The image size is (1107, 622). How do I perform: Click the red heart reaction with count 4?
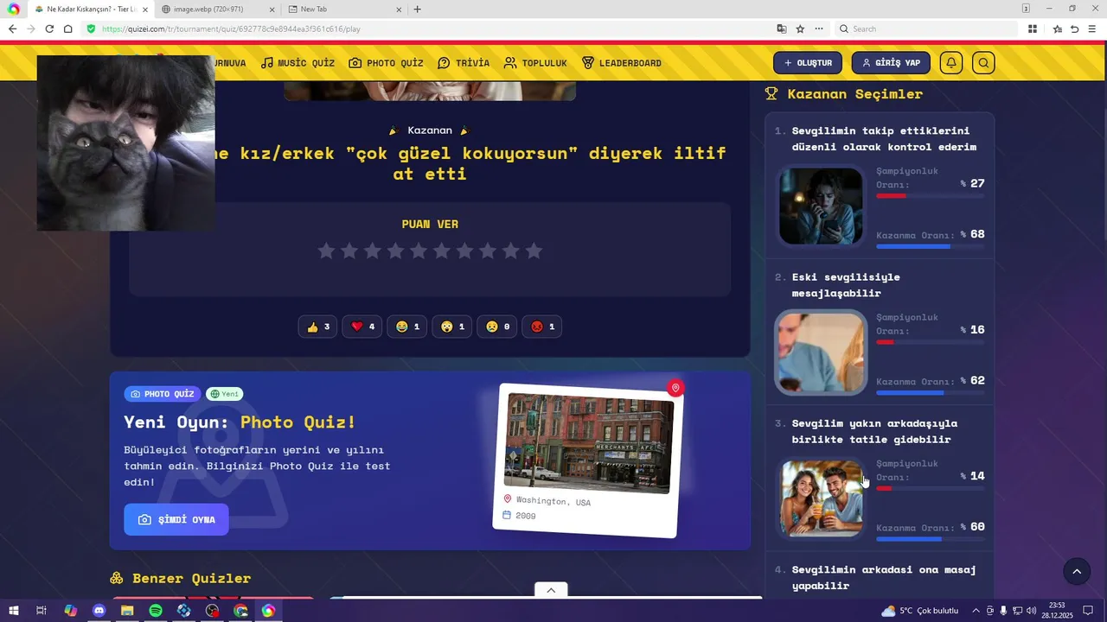pyautogui.click(x=362, y=327)
